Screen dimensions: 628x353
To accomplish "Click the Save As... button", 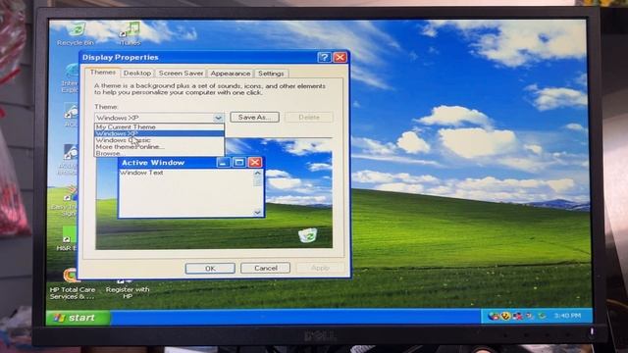I will [x=255, y=118].
